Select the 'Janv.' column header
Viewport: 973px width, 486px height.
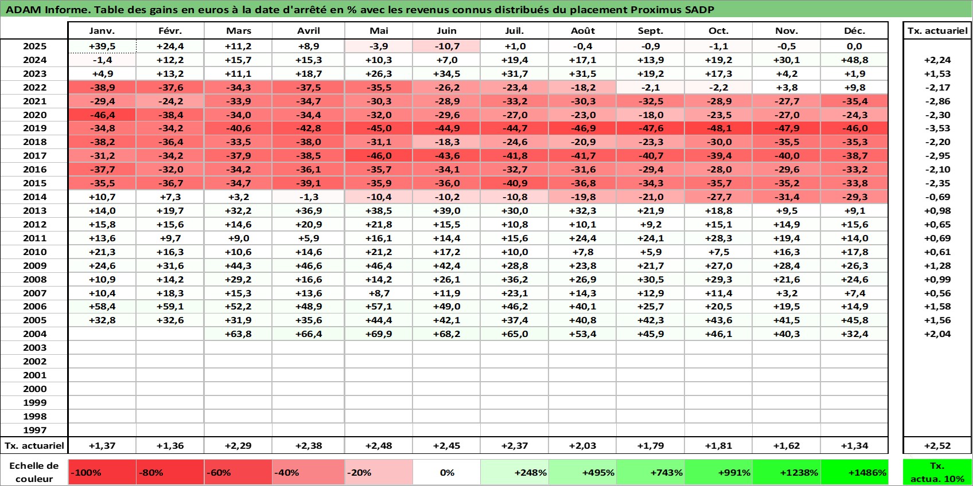click(102, 31)
